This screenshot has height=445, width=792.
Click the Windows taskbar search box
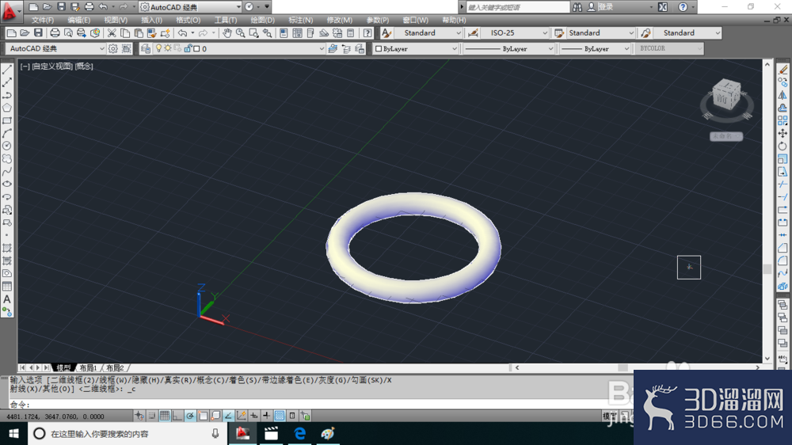(x=126, y=433)
